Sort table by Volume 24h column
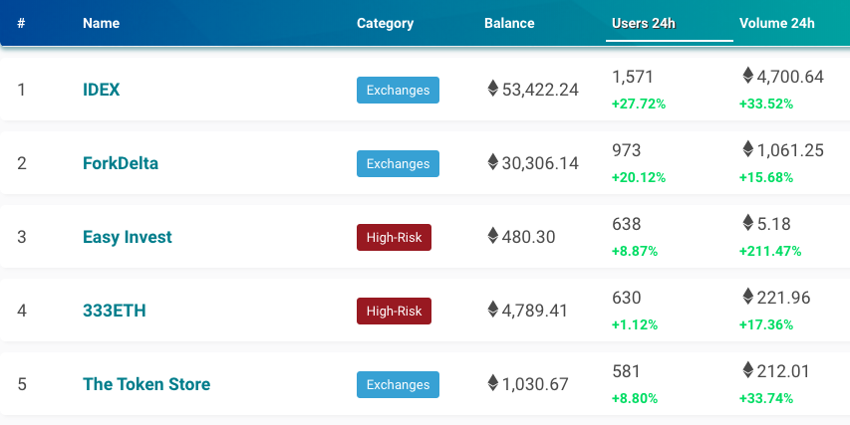The width and height of the screenshot is (850, 425). [776, 23]
